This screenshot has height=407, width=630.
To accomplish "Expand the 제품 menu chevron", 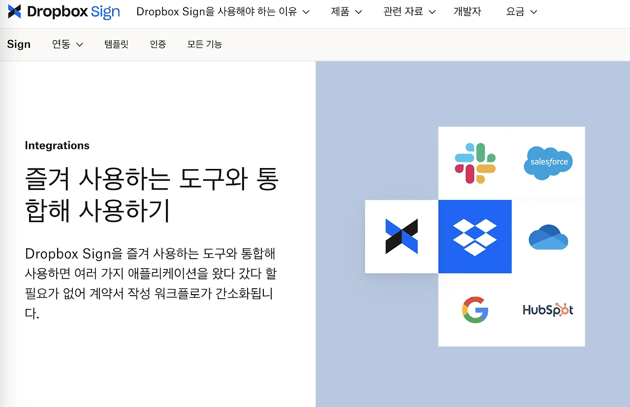I will click(358, 12).
